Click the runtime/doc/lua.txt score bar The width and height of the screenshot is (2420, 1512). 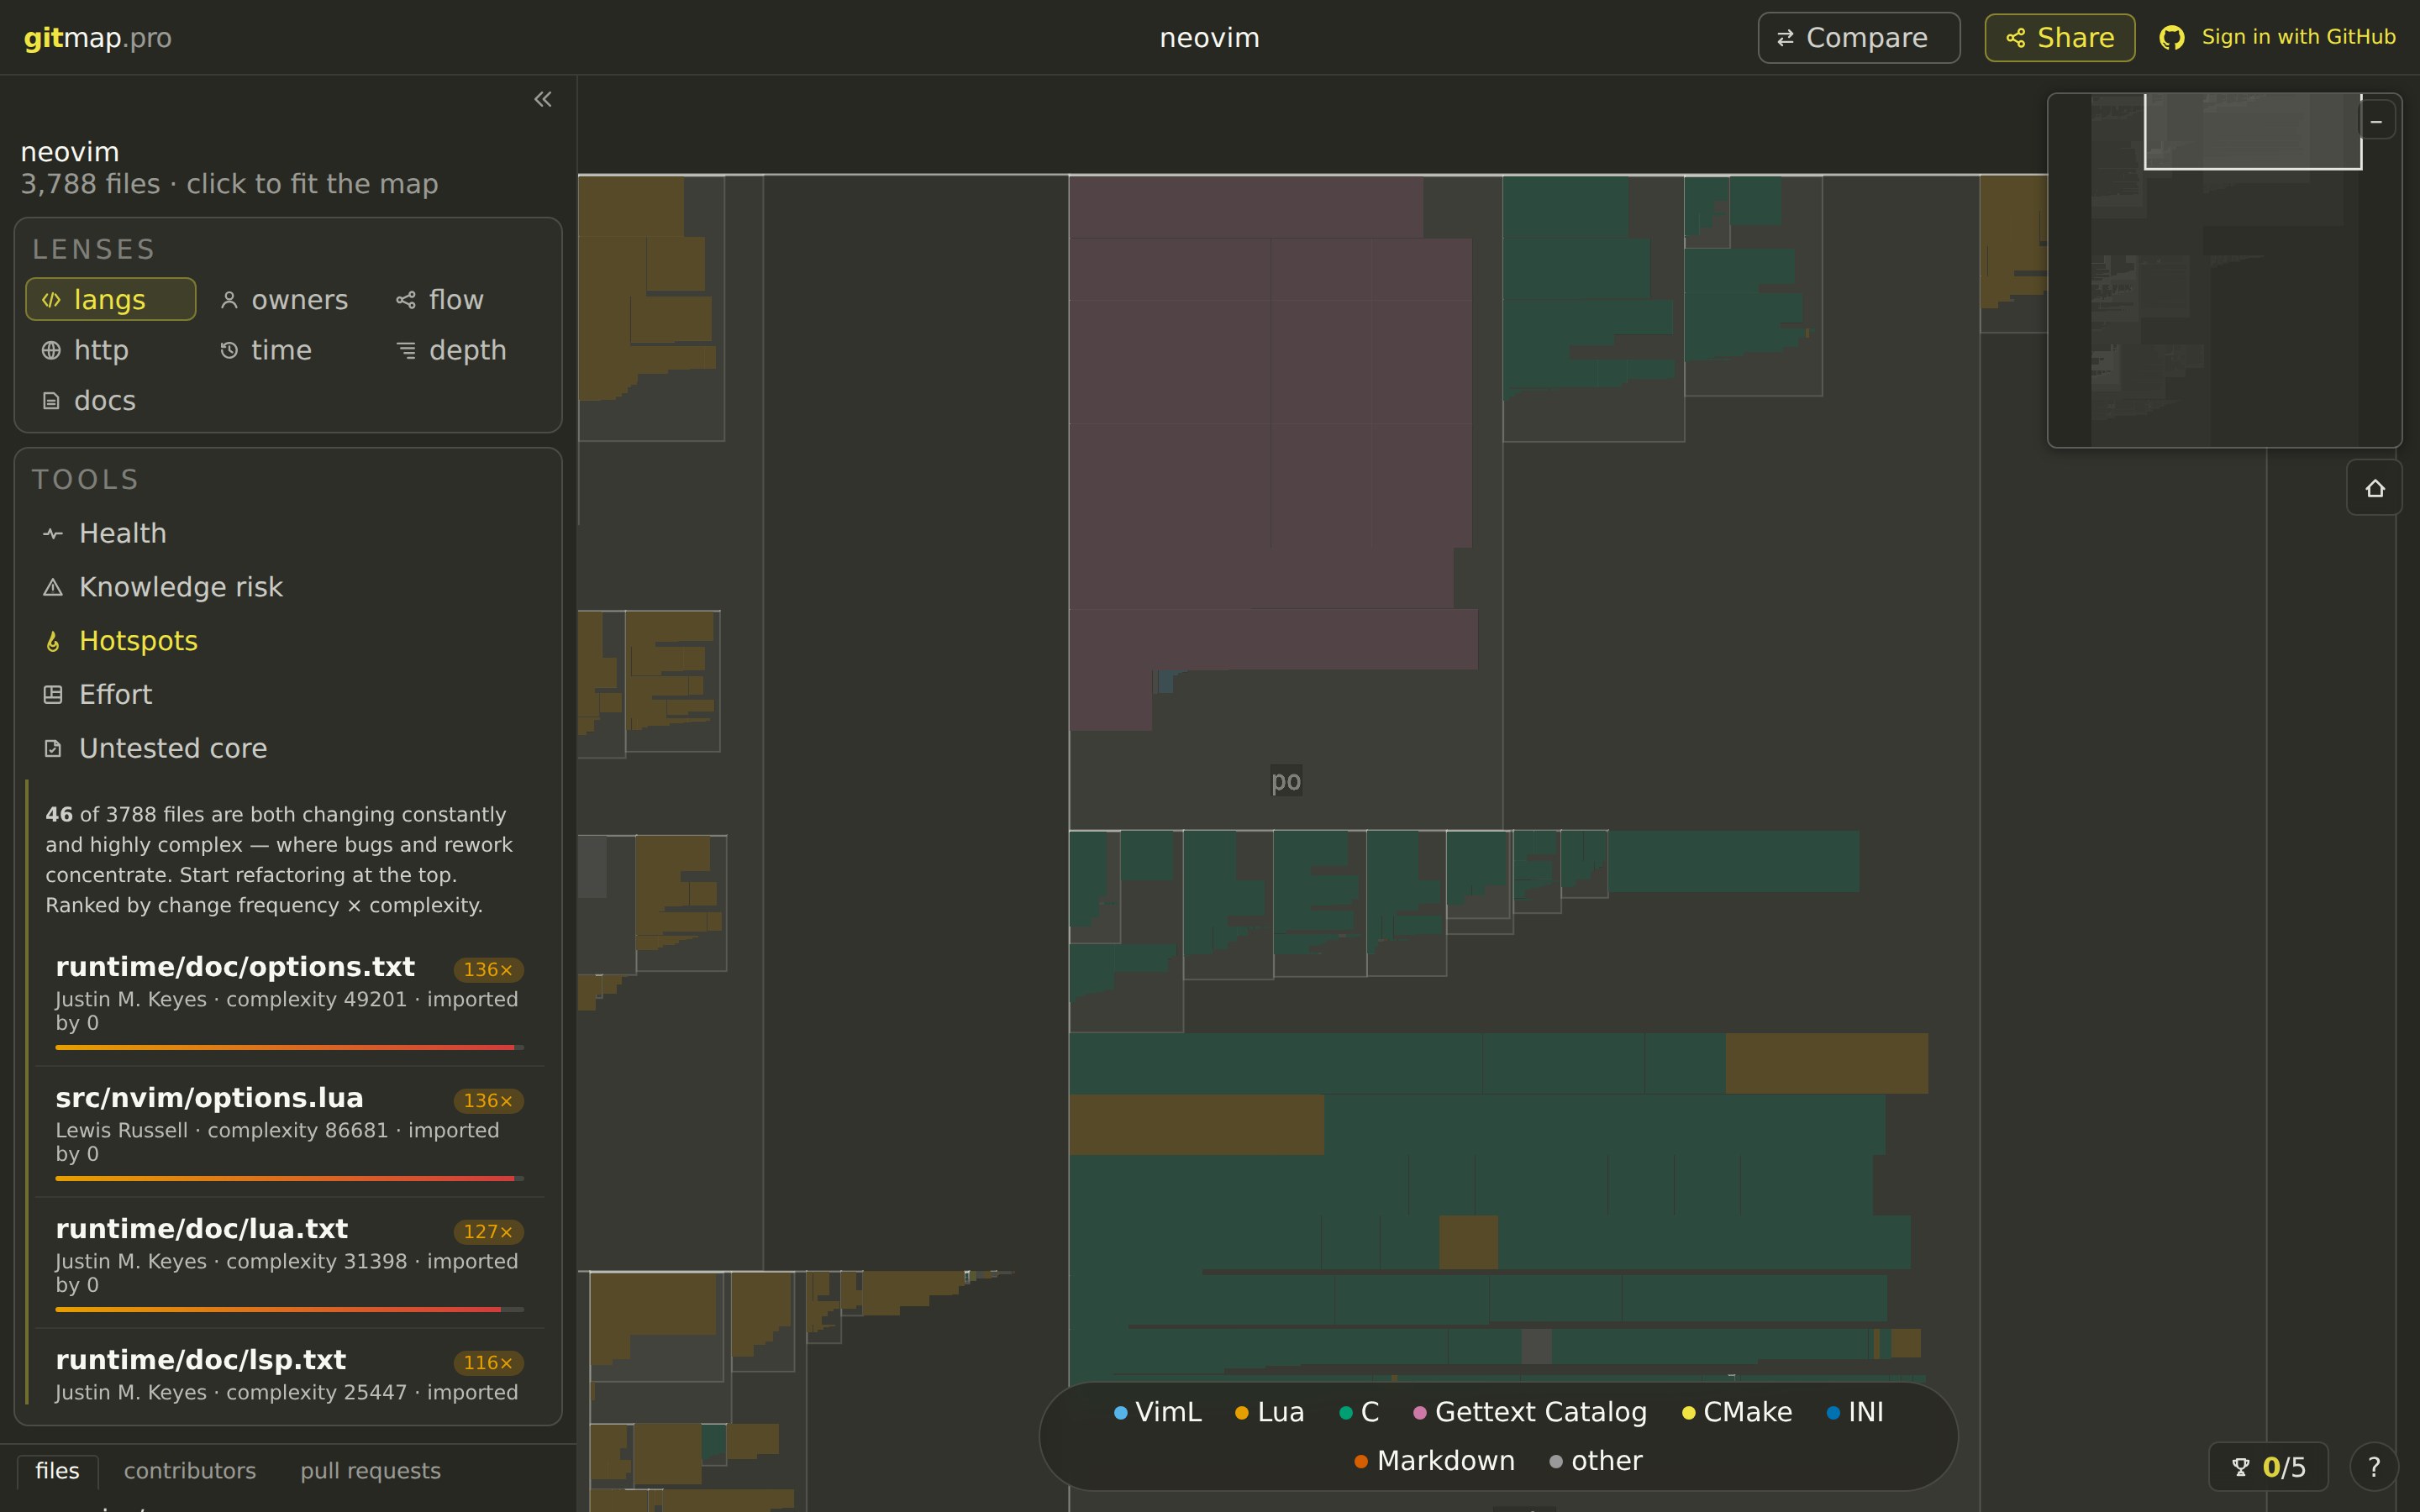click(x=290, y=1309)
